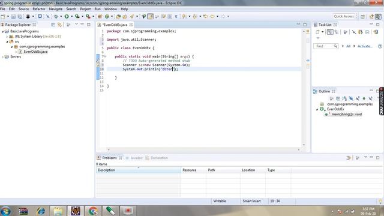The height and width of the screenshot is (216, 384).
Task: Open the Navigate menu
Action: [56, 9]
